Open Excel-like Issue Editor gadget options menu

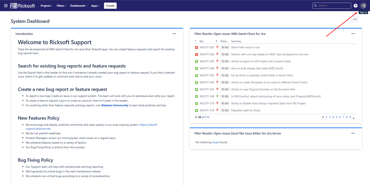[353, 133]
